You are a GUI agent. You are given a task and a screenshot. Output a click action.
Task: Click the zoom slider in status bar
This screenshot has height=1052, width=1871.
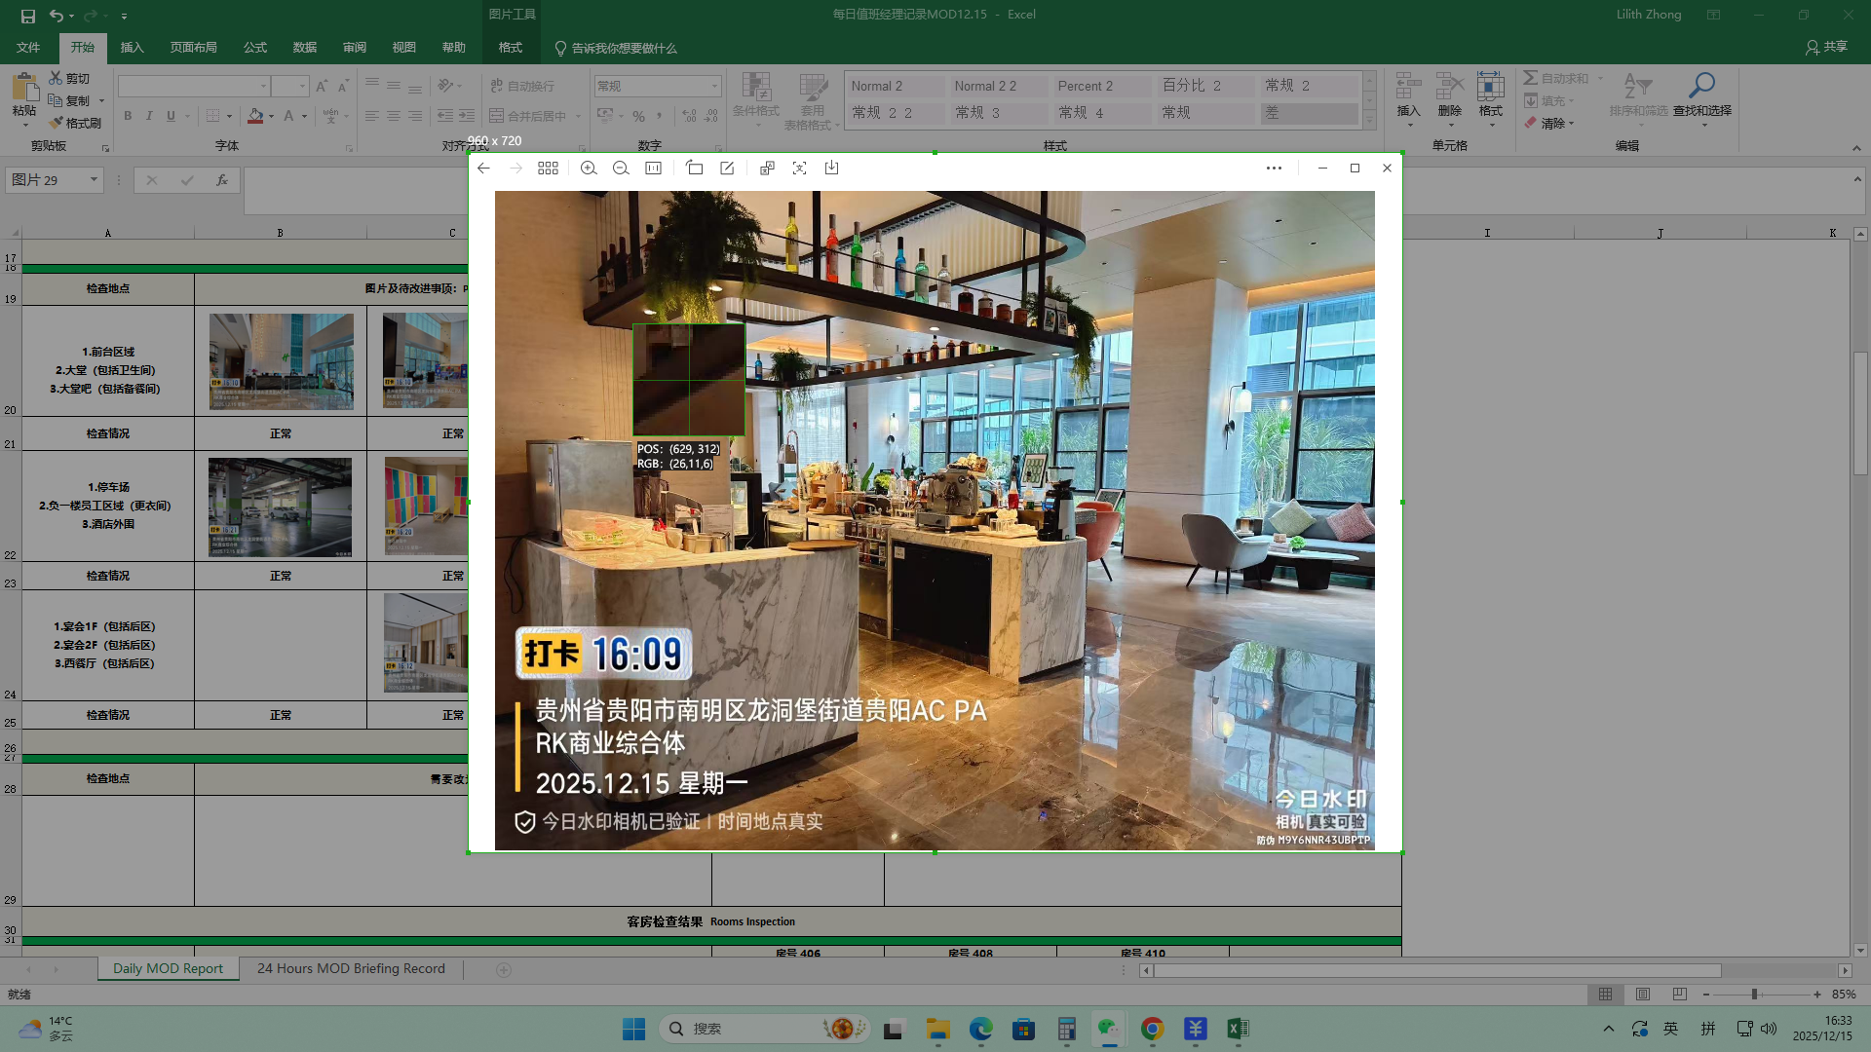(1754, 995)
